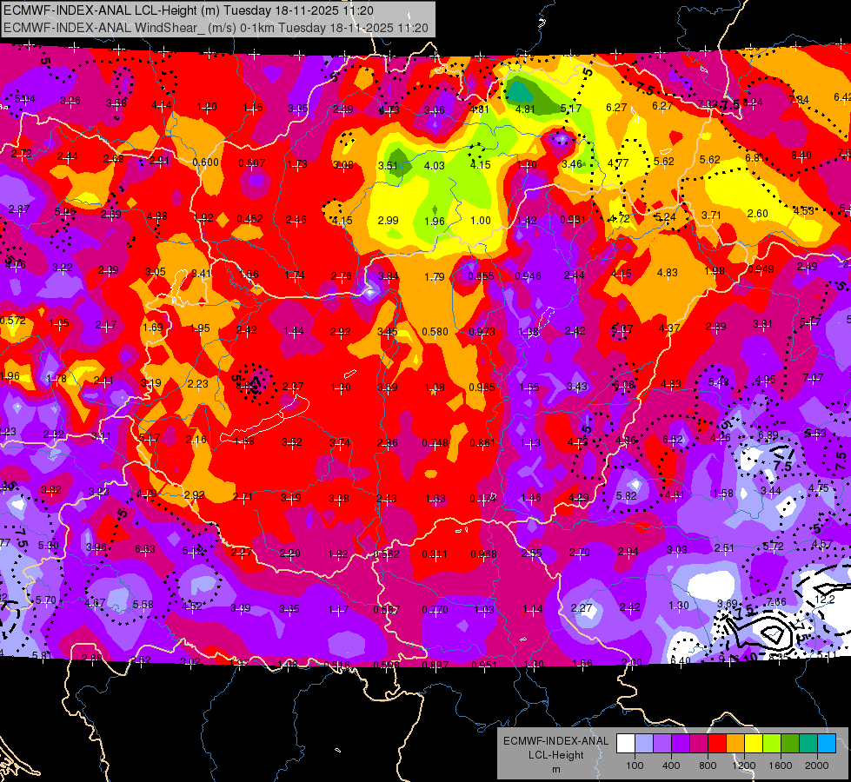Click the ECMWF-INDEX-ANAL legend caption
This screenshot has width=851, height=782.
point(555,741)
